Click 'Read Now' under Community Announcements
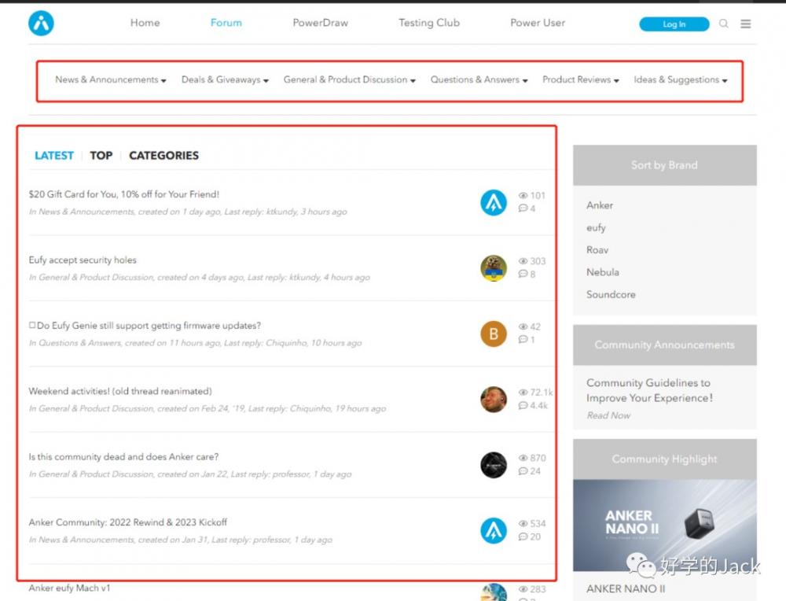Image resolution: width=786 pixels, height=601 pixels. [x=608, y=415]
